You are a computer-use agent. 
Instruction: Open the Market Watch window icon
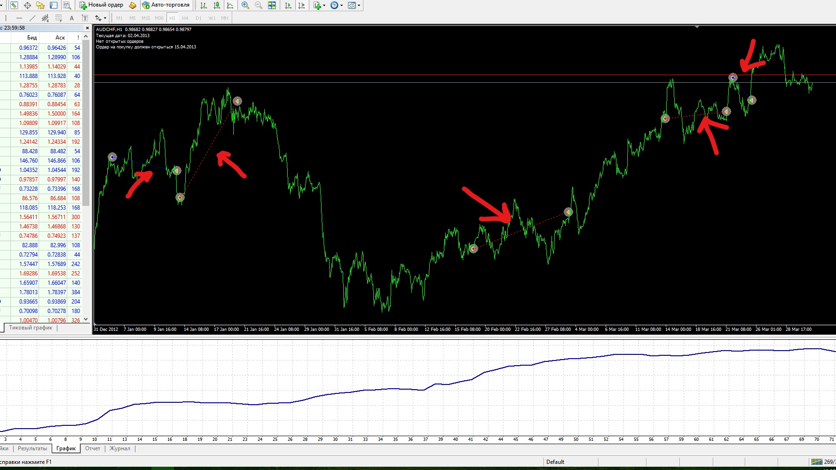14,5
